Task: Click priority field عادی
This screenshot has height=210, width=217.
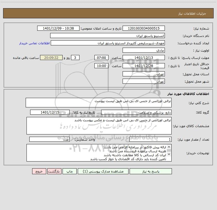Action: (144, 50)
